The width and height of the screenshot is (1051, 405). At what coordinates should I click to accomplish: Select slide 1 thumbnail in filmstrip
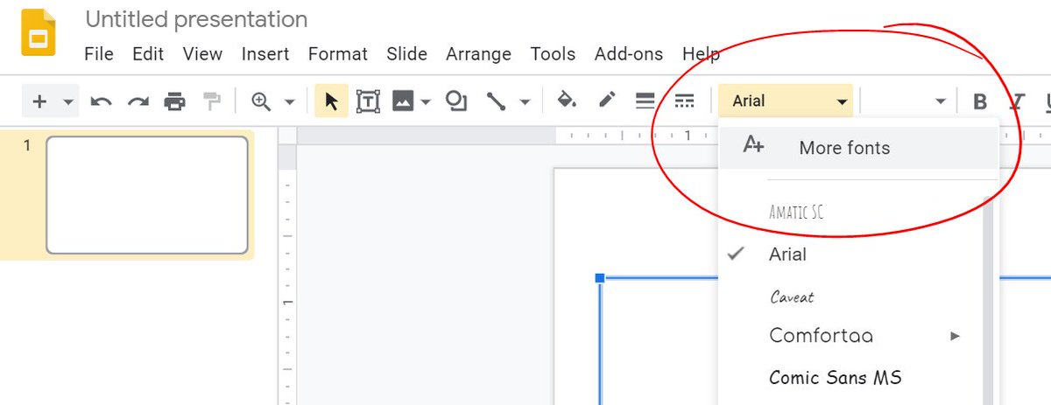(147, 194)
